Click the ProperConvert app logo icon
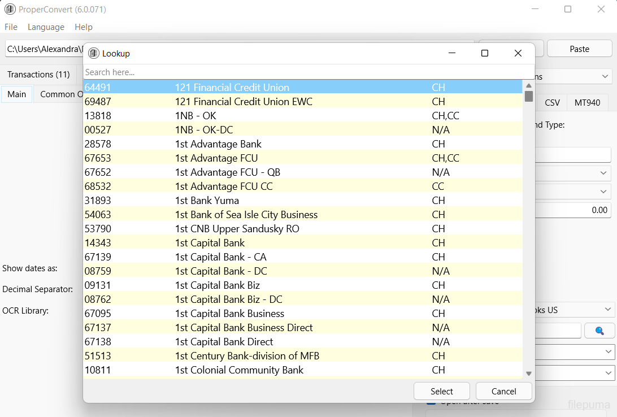This screenshot has height=417, width=617. coord(10,10)
